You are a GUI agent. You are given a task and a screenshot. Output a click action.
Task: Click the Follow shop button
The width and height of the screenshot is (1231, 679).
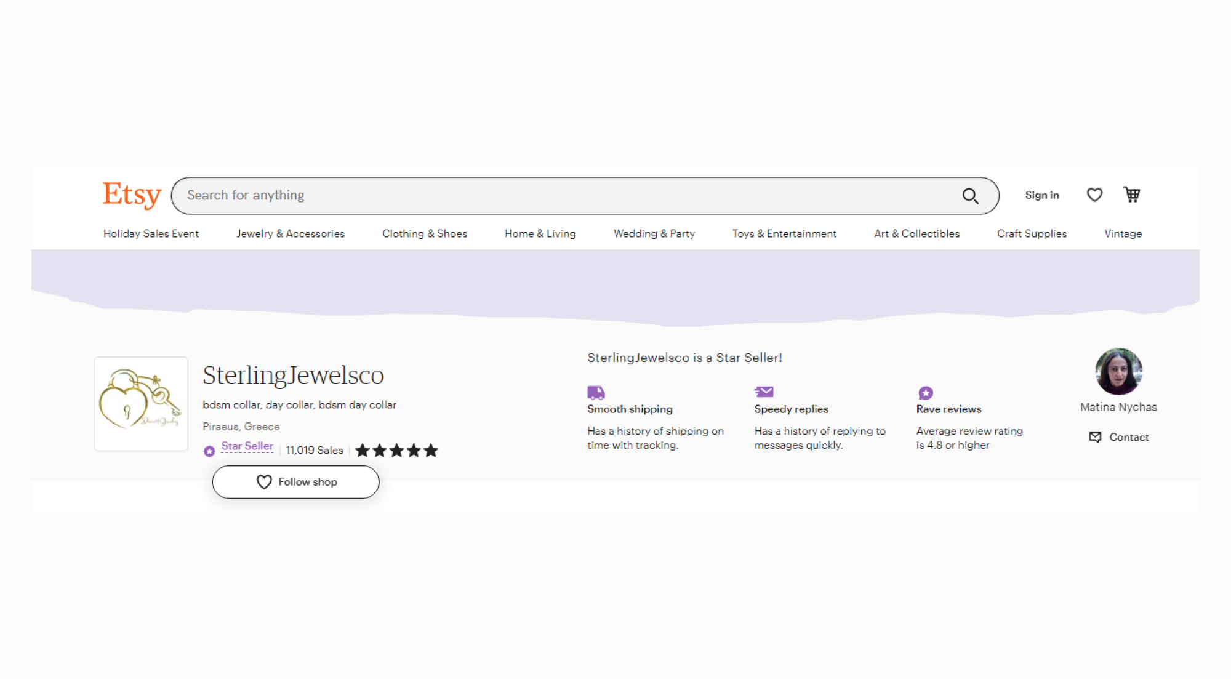click(x=295, y=482)
